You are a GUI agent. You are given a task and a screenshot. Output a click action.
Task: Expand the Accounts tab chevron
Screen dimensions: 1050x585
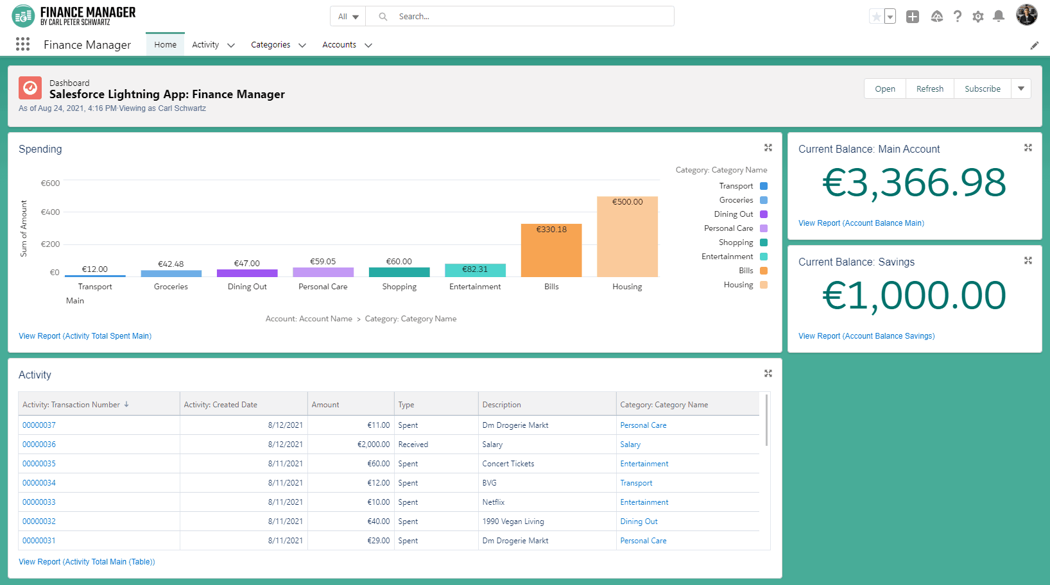pos(368,45)
